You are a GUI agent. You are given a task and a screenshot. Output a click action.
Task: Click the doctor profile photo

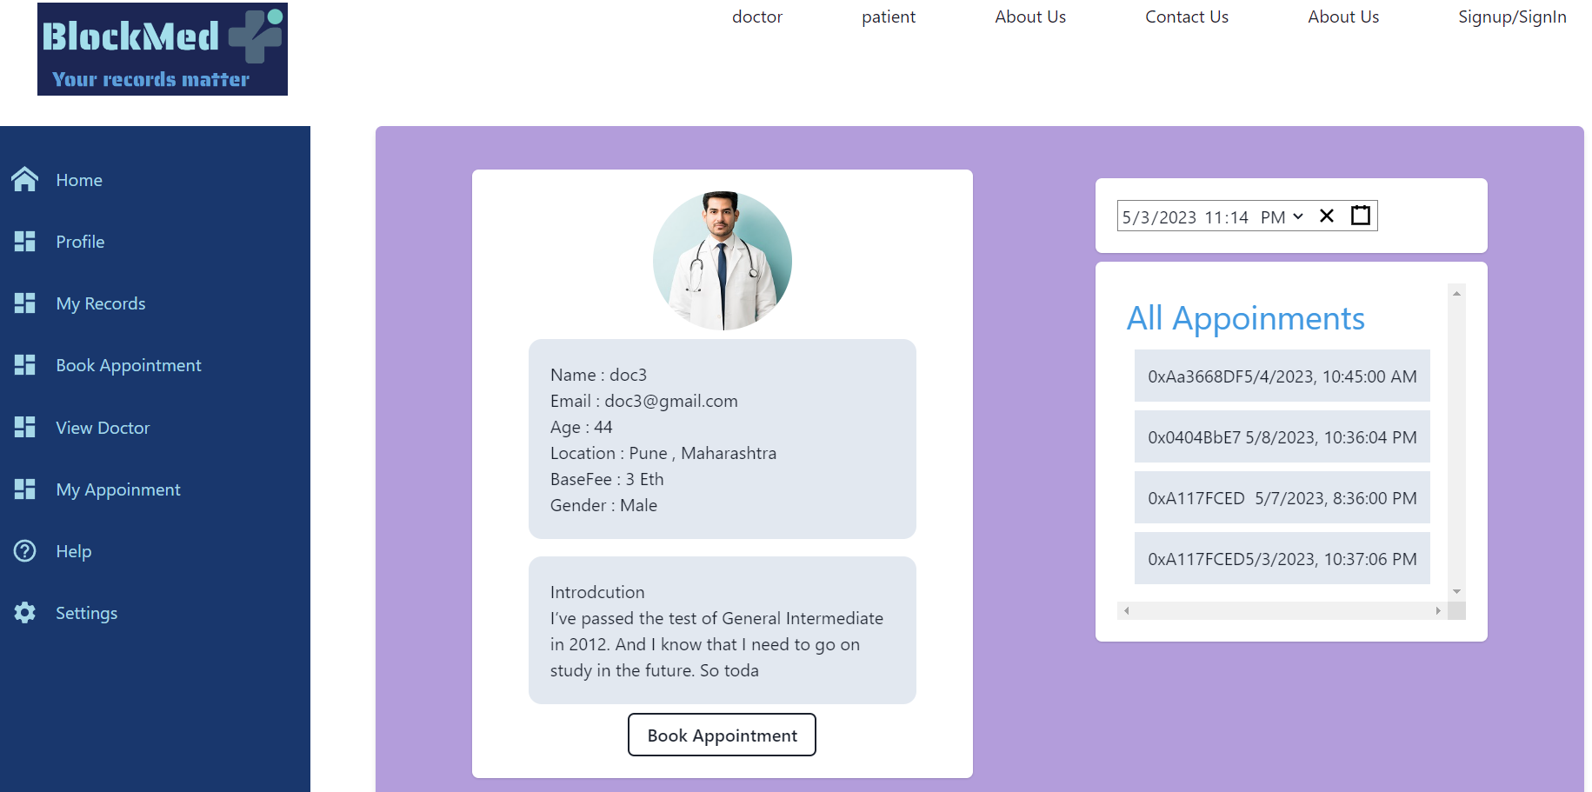click(723, 261)
